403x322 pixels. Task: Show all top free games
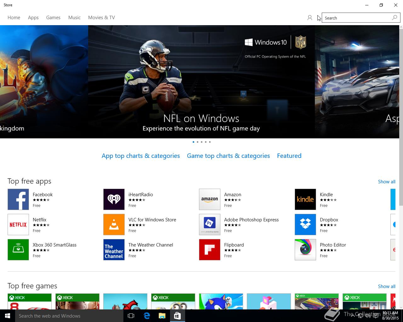pyautogui.click(x=387, y=286)
